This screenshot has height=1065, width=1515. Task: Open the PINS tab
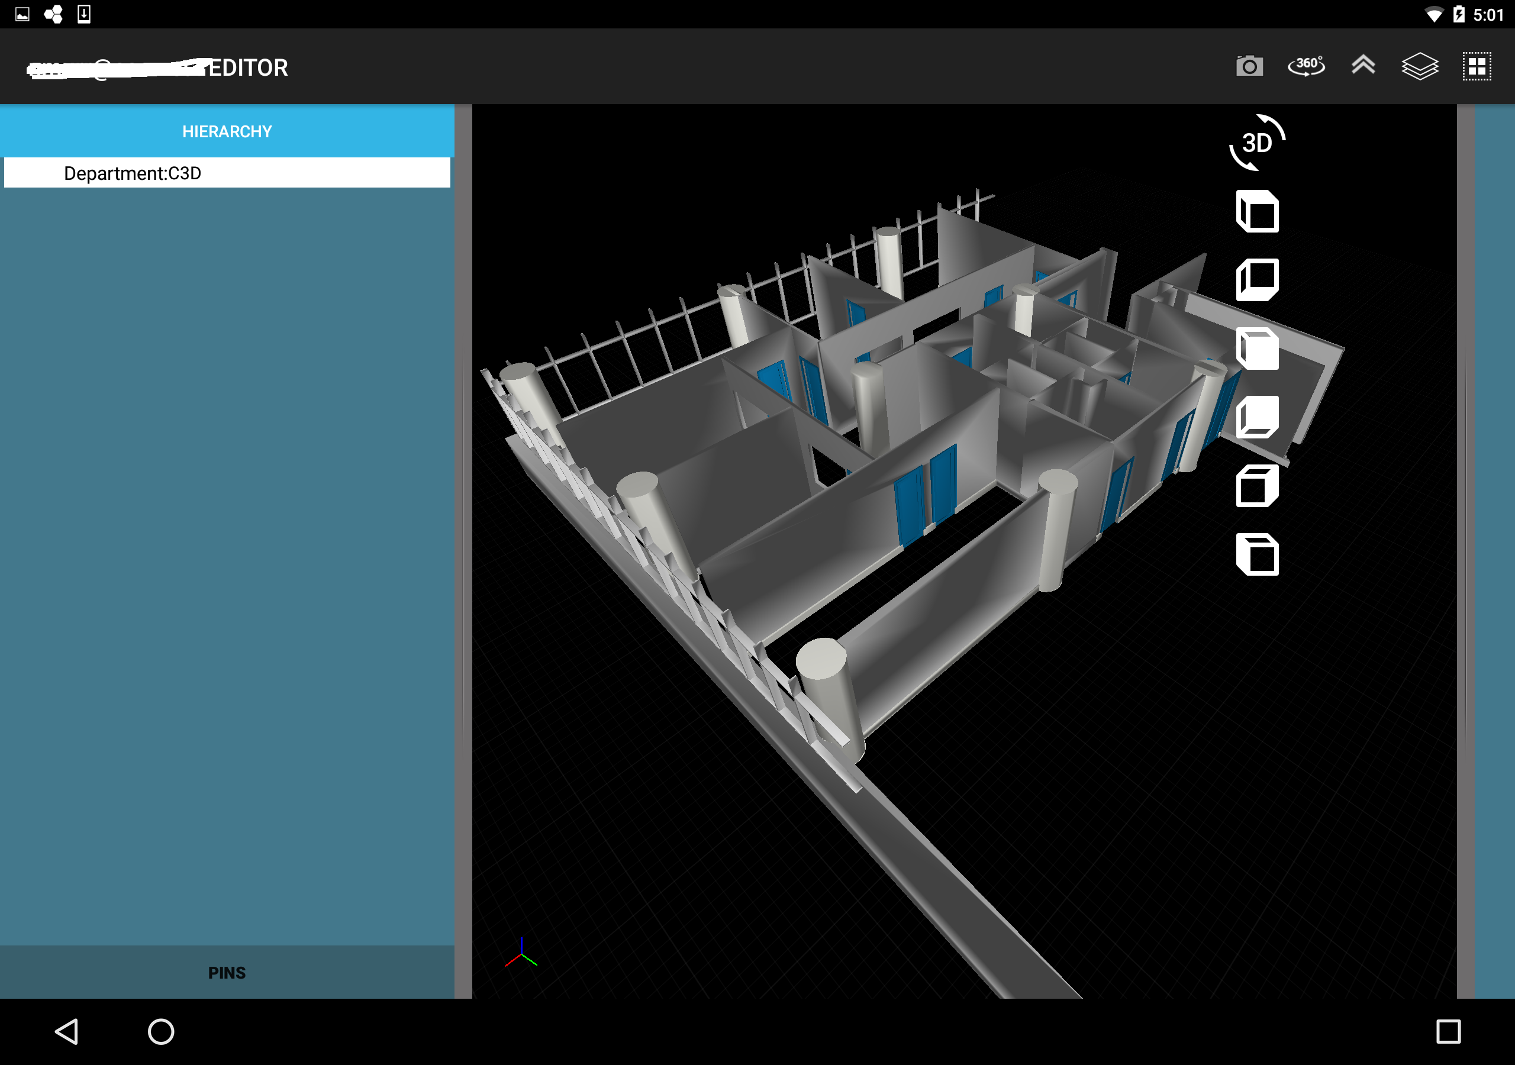coord(227,972)
